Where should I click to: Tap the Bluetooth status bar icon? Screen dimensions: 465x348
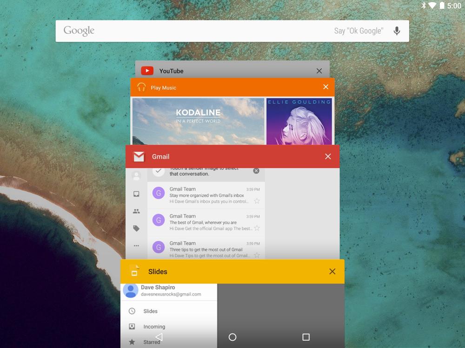click(x=424, y=5)
